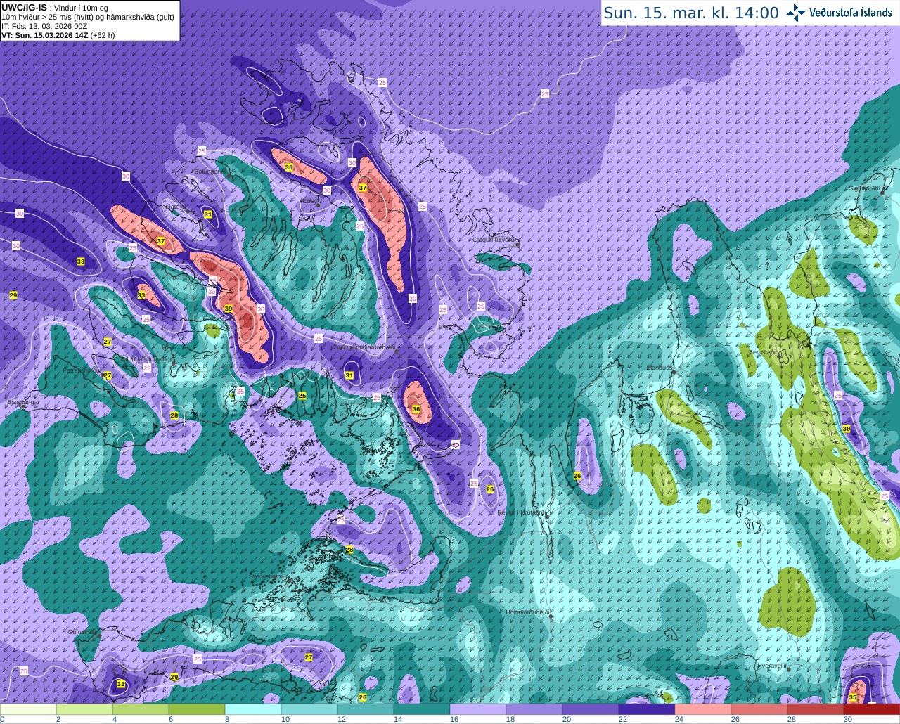Image resolution: width=900 pixels, height=724 pixels.
Task: Click the Æðey station label
Action: point(308,200)
